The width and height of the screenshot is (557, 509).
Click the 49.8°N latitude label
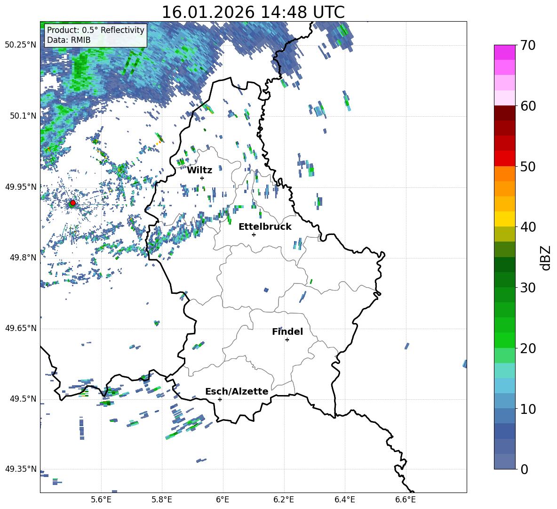click(x=23, y=258)
